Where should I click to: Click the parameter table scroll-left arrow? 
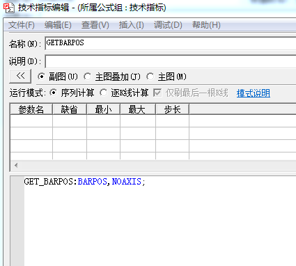(16, 166)
